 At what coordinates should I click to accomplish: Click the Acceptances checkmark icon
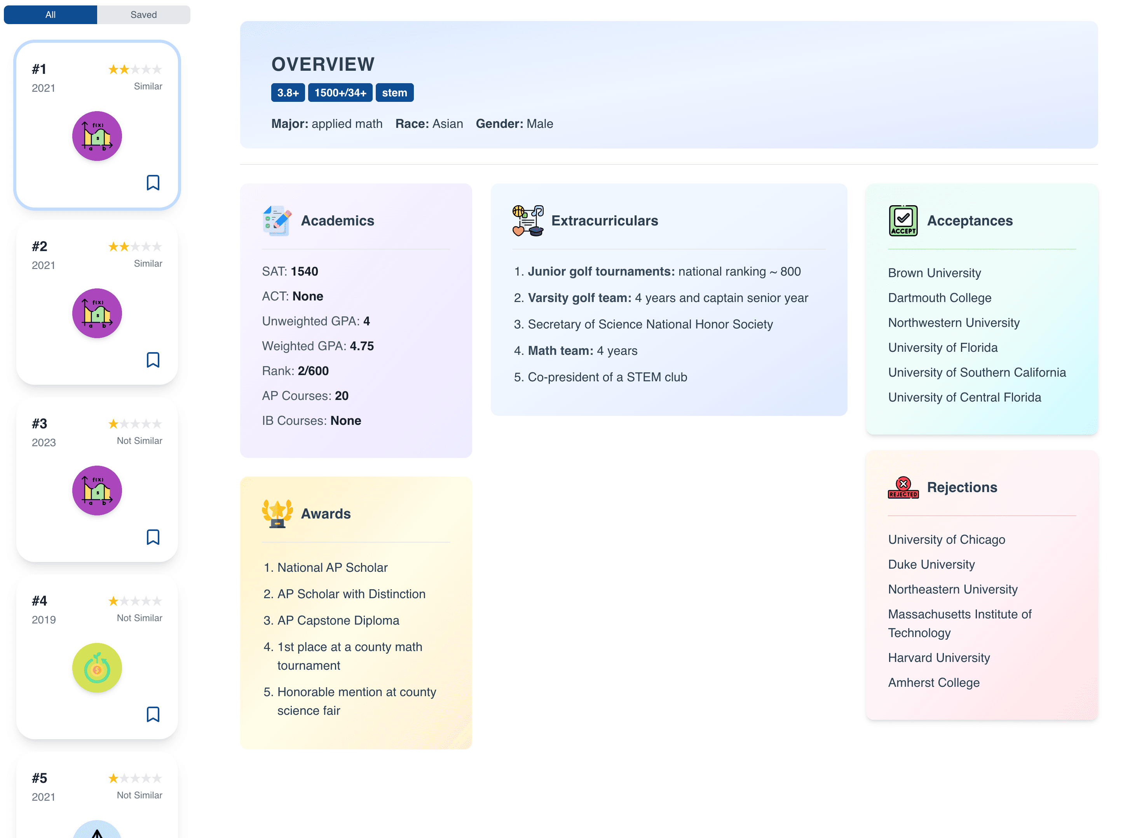[x=903, y=221]
